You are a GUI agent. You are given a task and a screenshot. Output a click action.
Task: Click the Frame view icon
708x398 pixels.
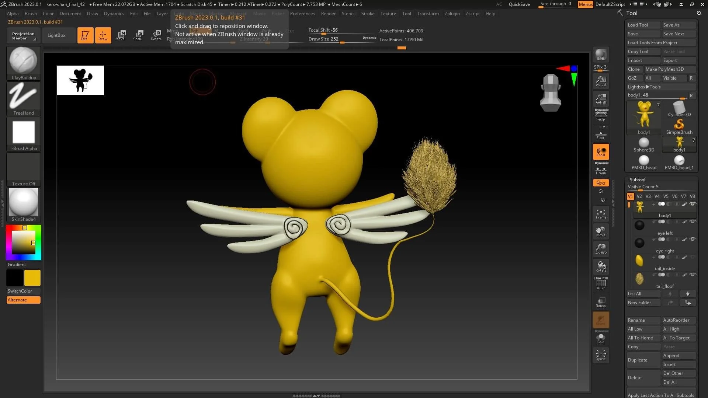point(601,214)
